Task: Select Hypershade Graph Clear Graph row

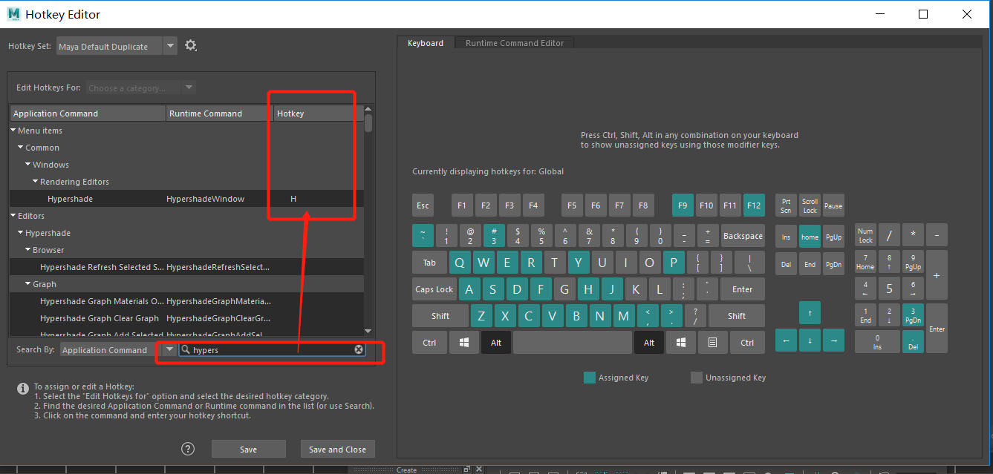Action: tap(186, 318)
